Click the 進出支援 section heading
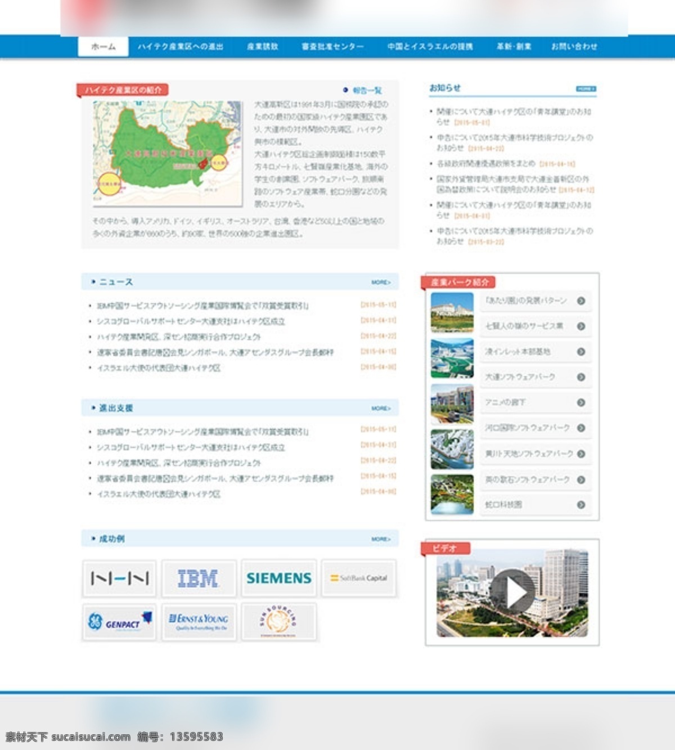 pos(116,408)
